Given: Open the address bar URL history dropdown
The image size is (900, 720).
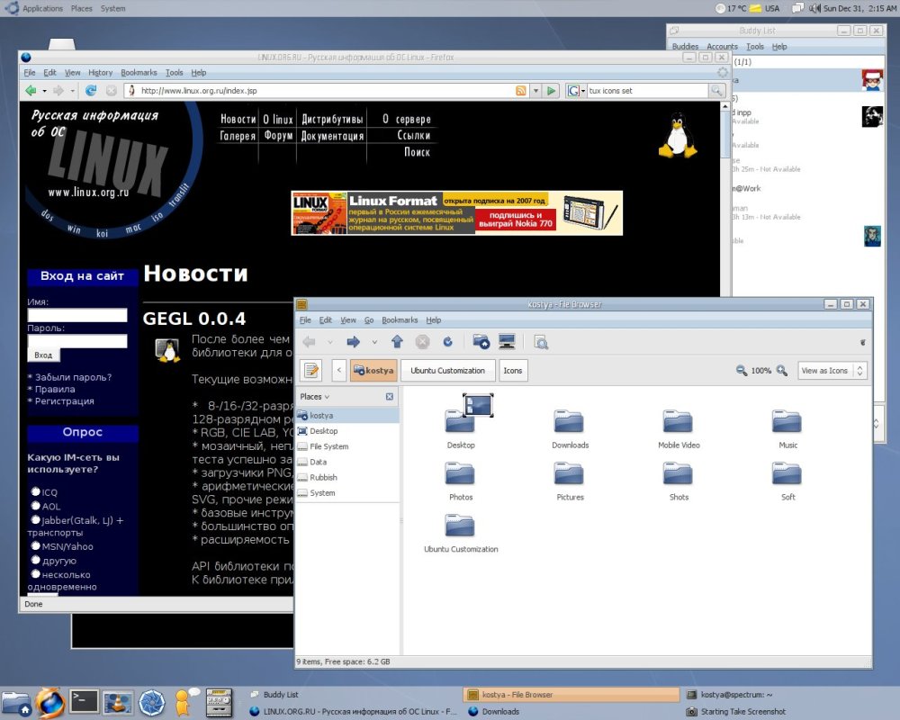Looking at the screenshot, I should (535, 91).
